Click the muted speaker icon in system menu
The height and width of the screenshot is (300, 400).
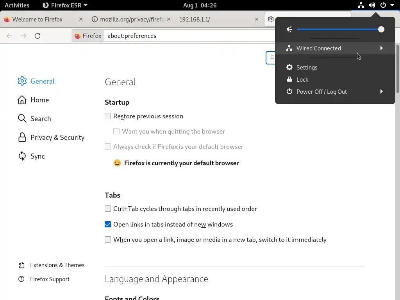point(289,29)
